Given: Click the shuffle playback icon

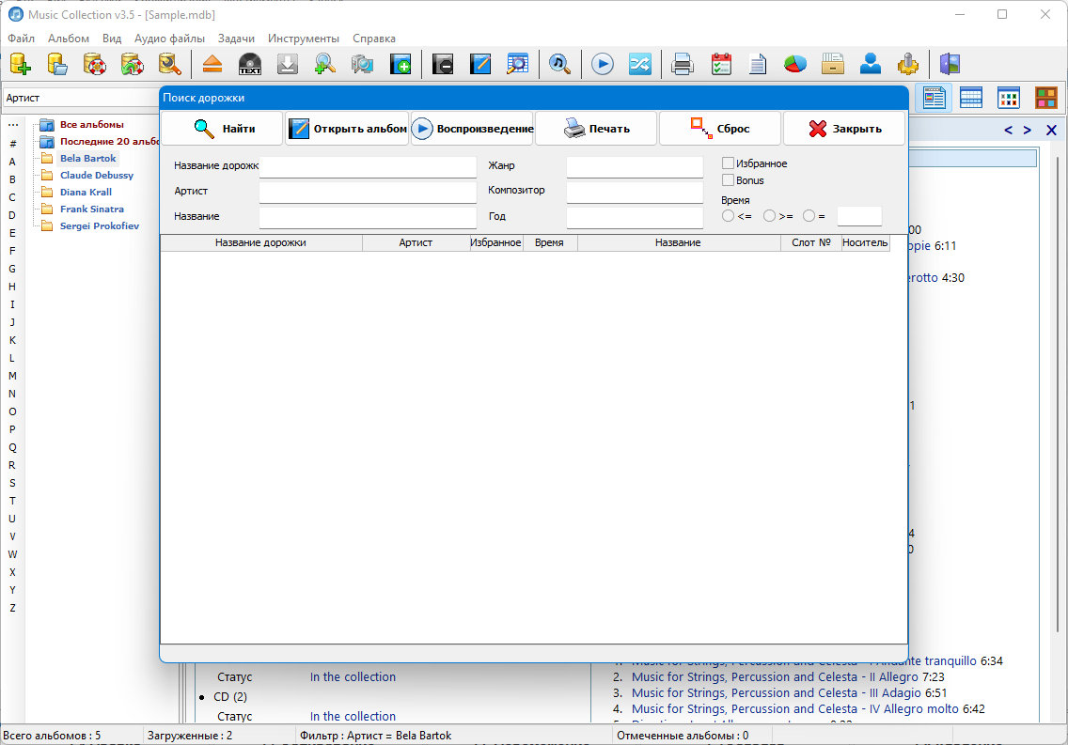Looking at the screenshot, I should pyautogui.click(x=639, y=64).
